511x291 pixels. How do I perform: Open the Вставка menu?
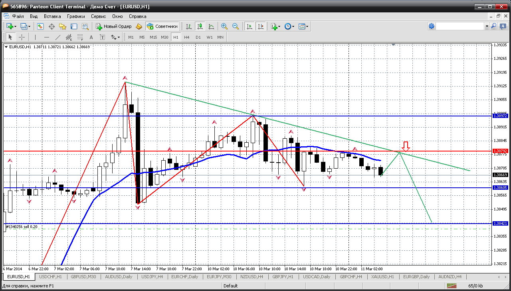tap(52, 16)
